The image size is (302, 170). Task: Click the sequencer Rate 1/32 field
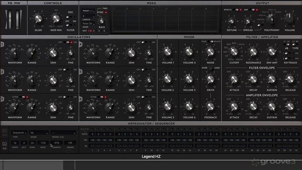(x=43, y=143)
